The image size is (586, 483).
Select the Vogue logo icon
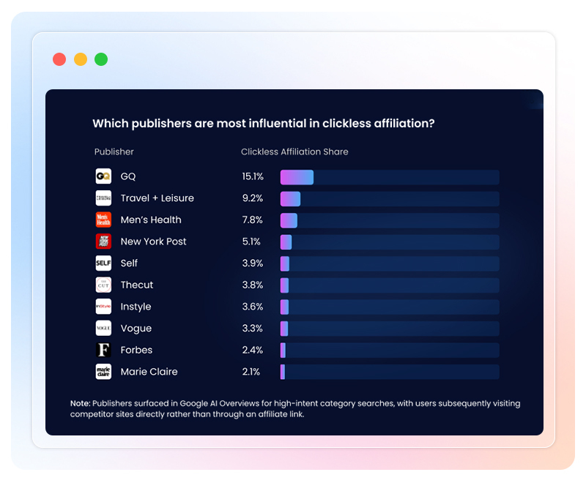click(103, 328)
